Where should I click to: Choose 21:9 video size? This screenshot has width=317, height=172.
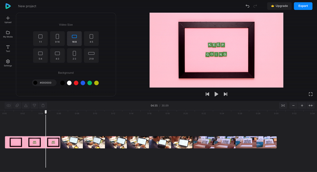[92, 55]
